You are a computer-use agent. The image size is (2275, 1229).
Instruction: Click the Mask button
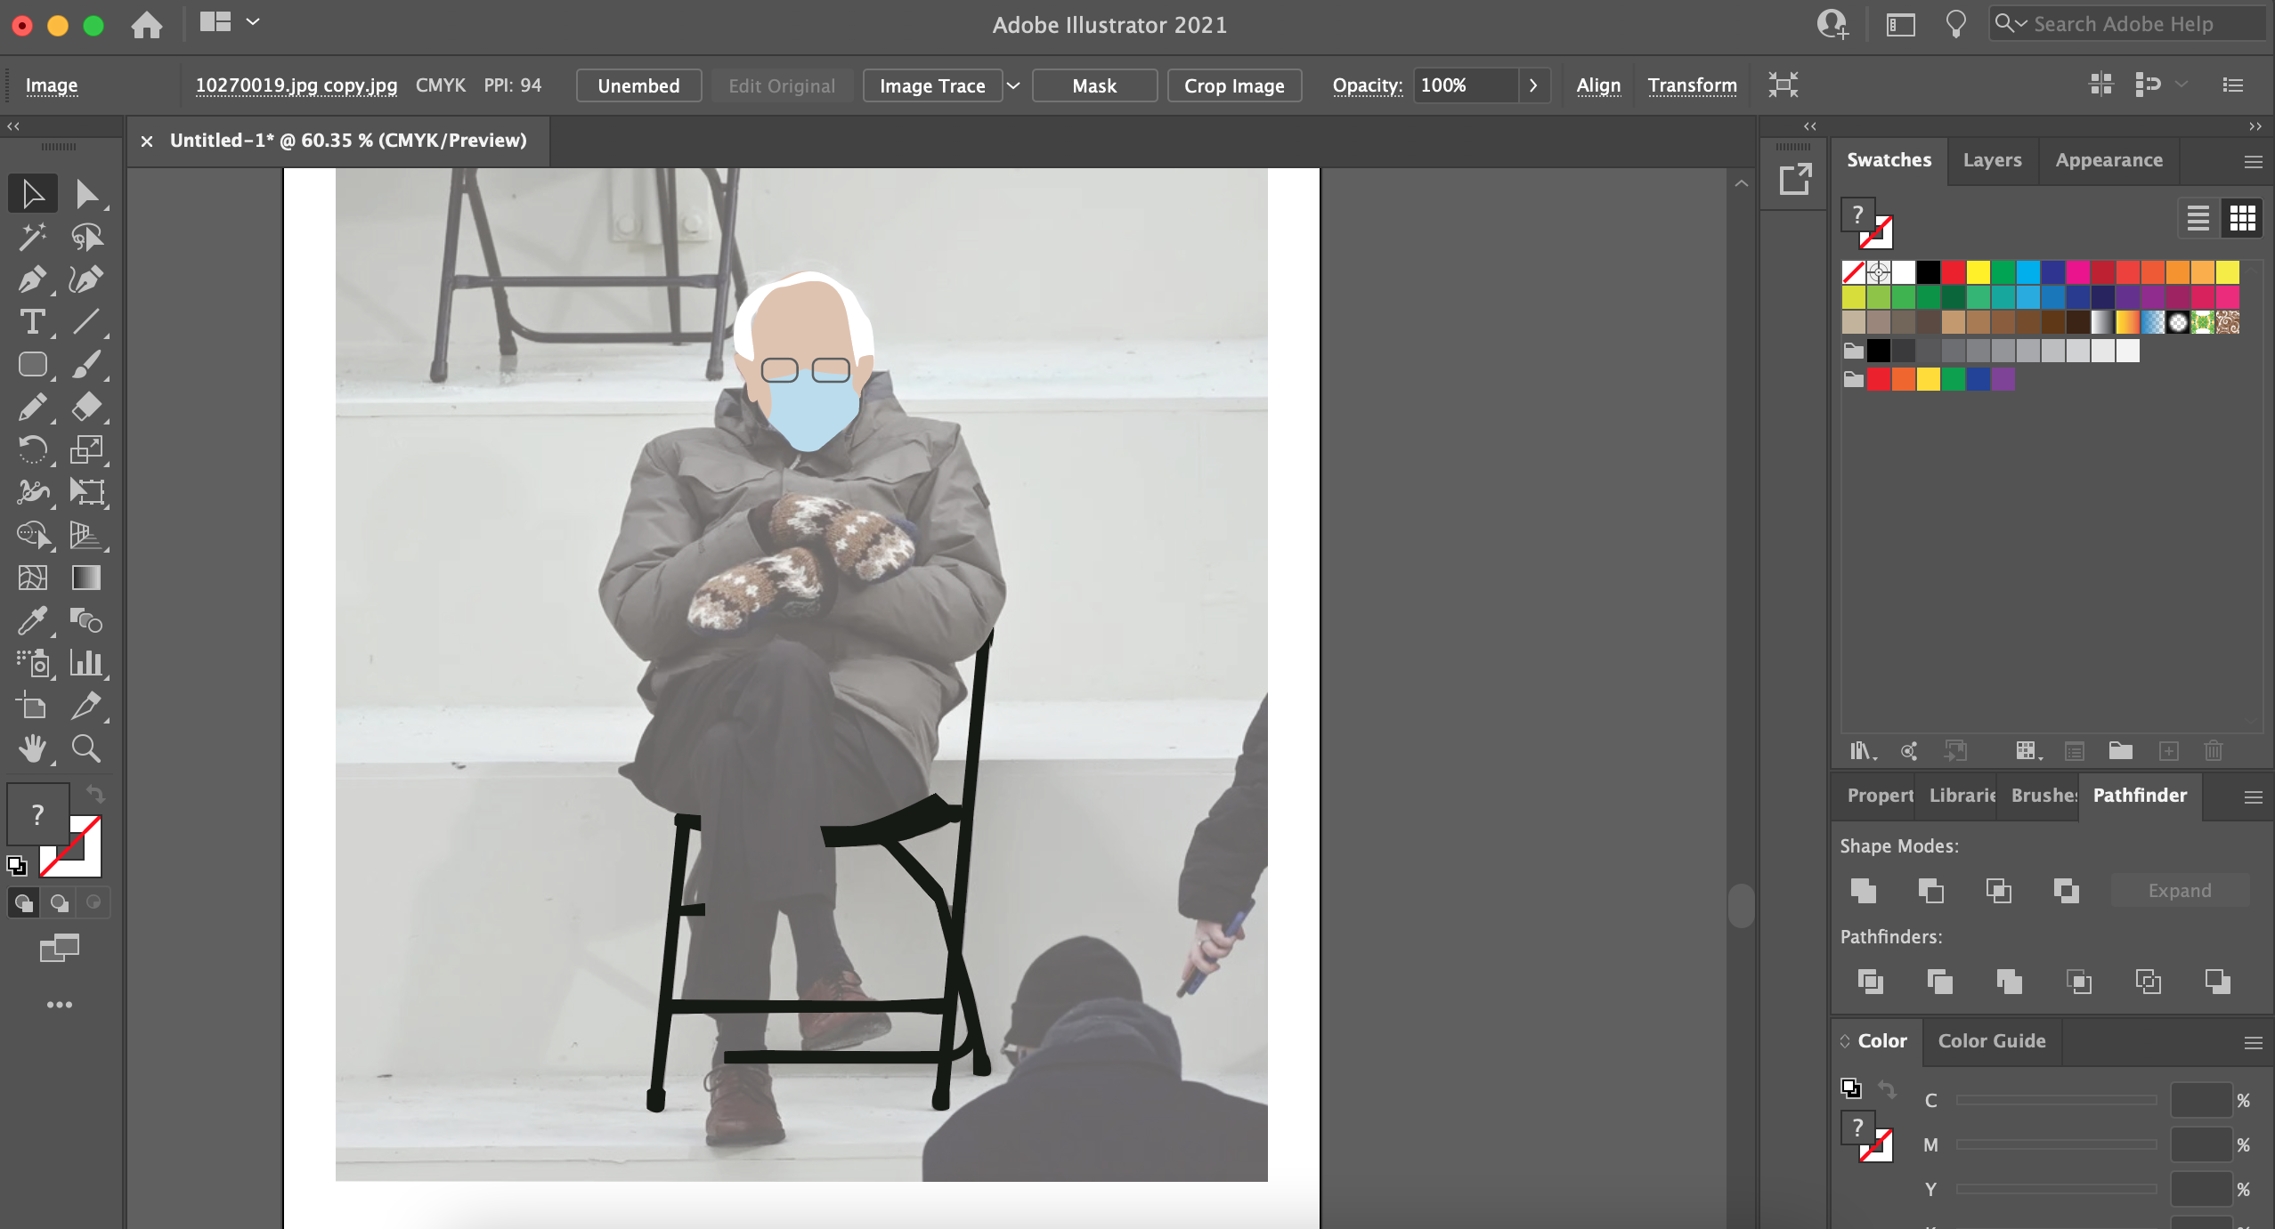tap(1094, 85)
